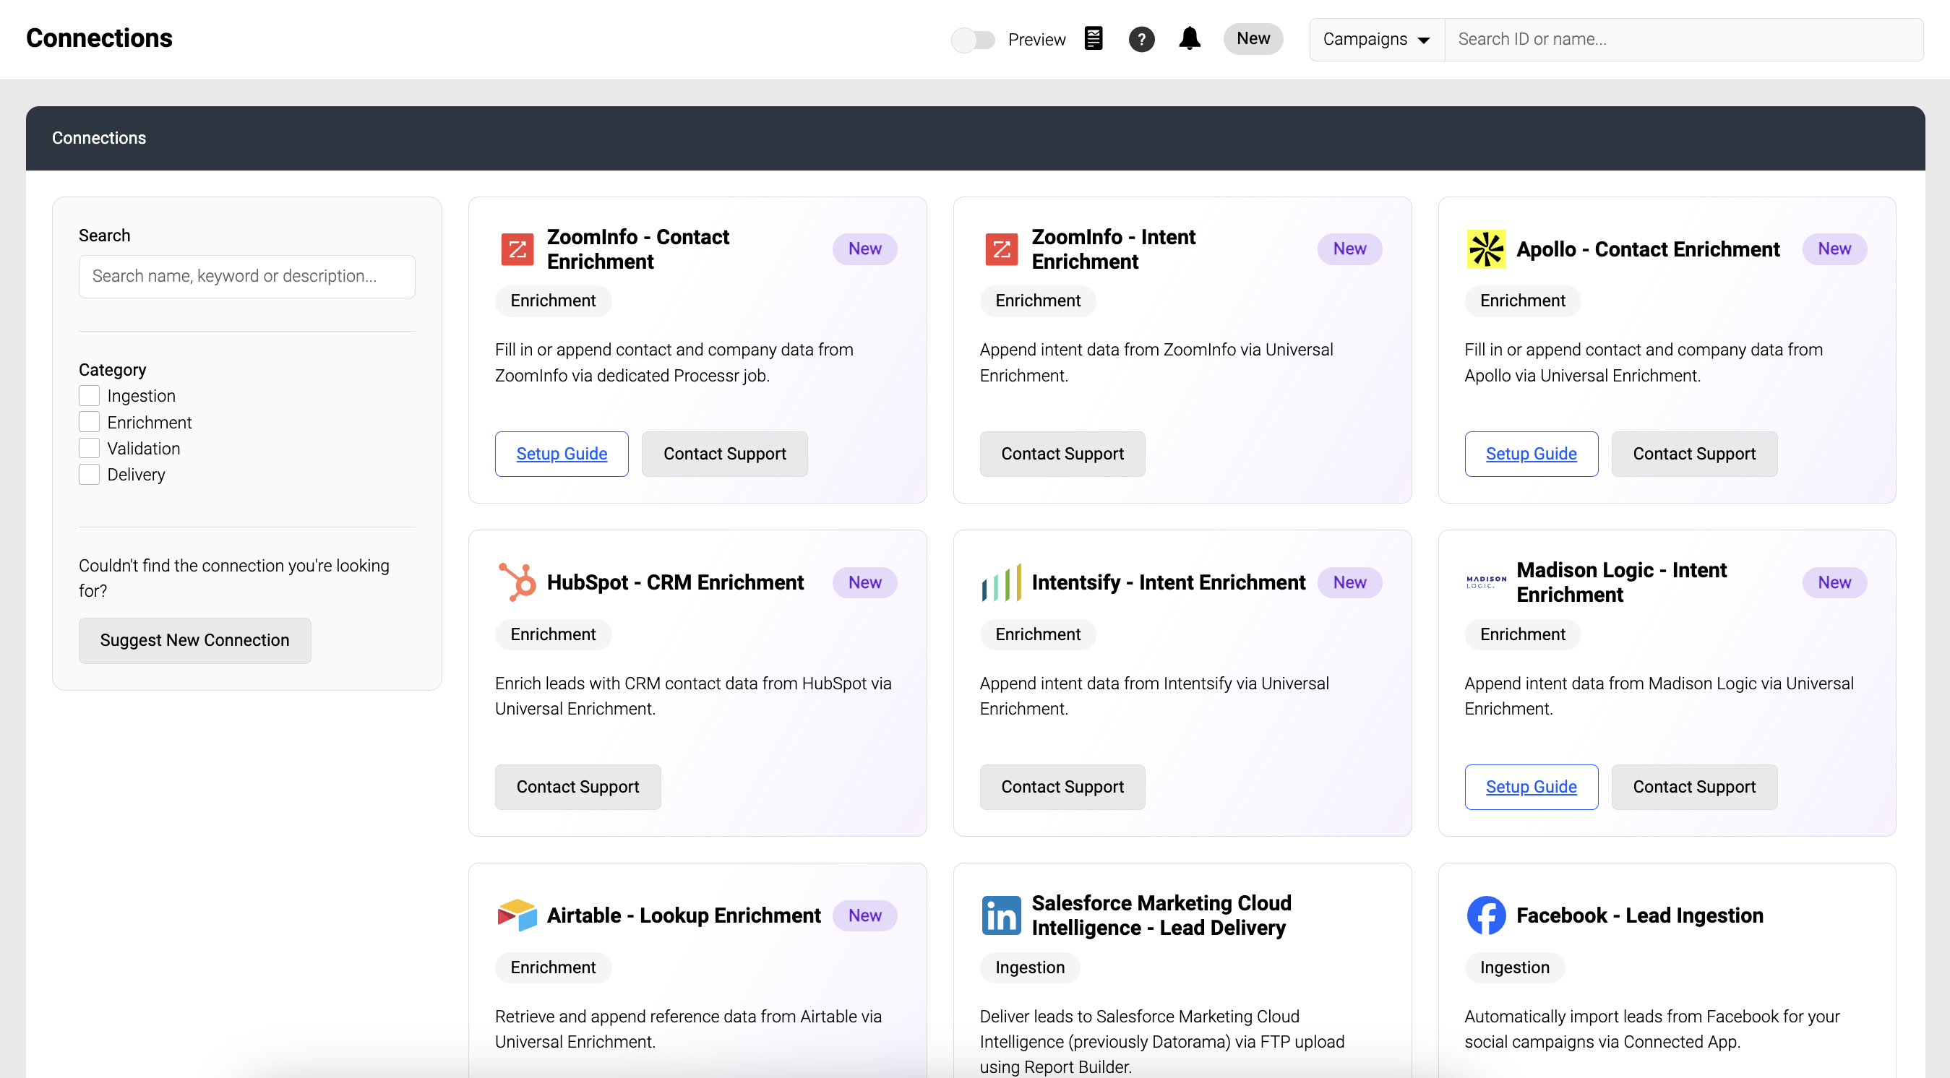
Task: Click Enrichment tag on ZoomInfo Contact card
Action: 554,301
